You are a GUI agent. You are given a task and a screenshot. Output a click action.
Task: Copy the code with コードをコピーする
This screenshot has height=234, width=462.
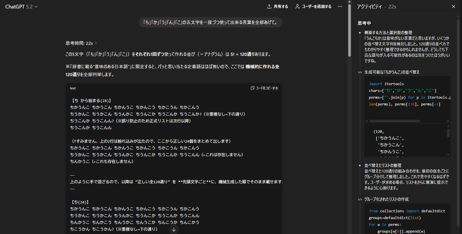266,88
